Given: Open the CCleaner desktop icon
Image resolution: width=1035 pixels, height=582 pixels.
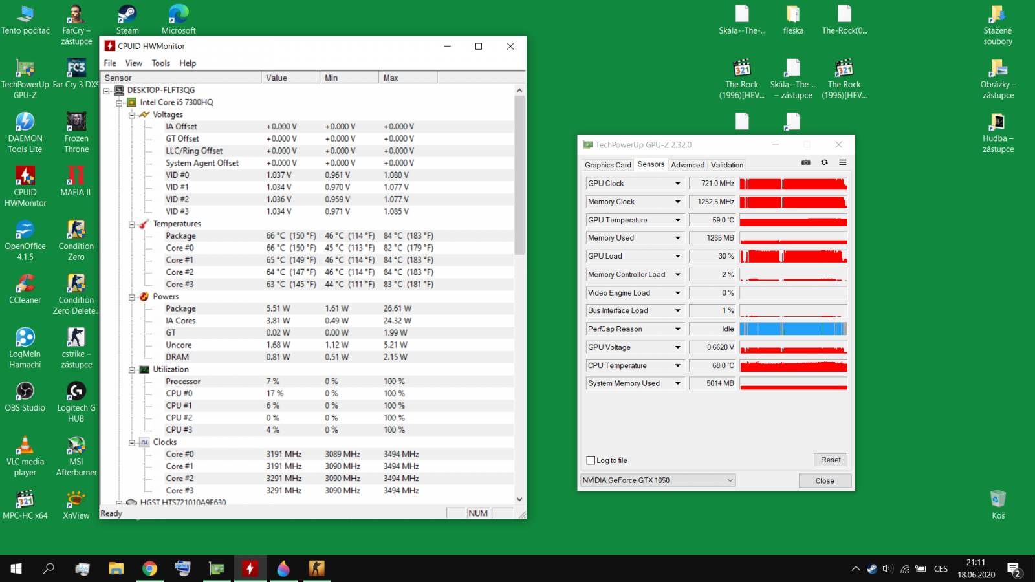Looking at the screenshot, I should pyautogui.click(x=25, y=288).
